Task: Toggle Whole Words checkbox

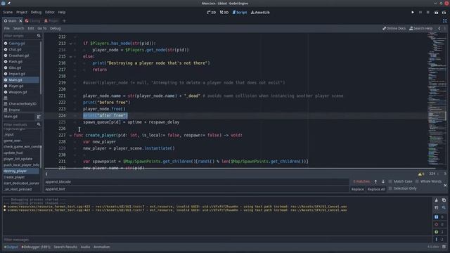Action: [x=417, y=181]
